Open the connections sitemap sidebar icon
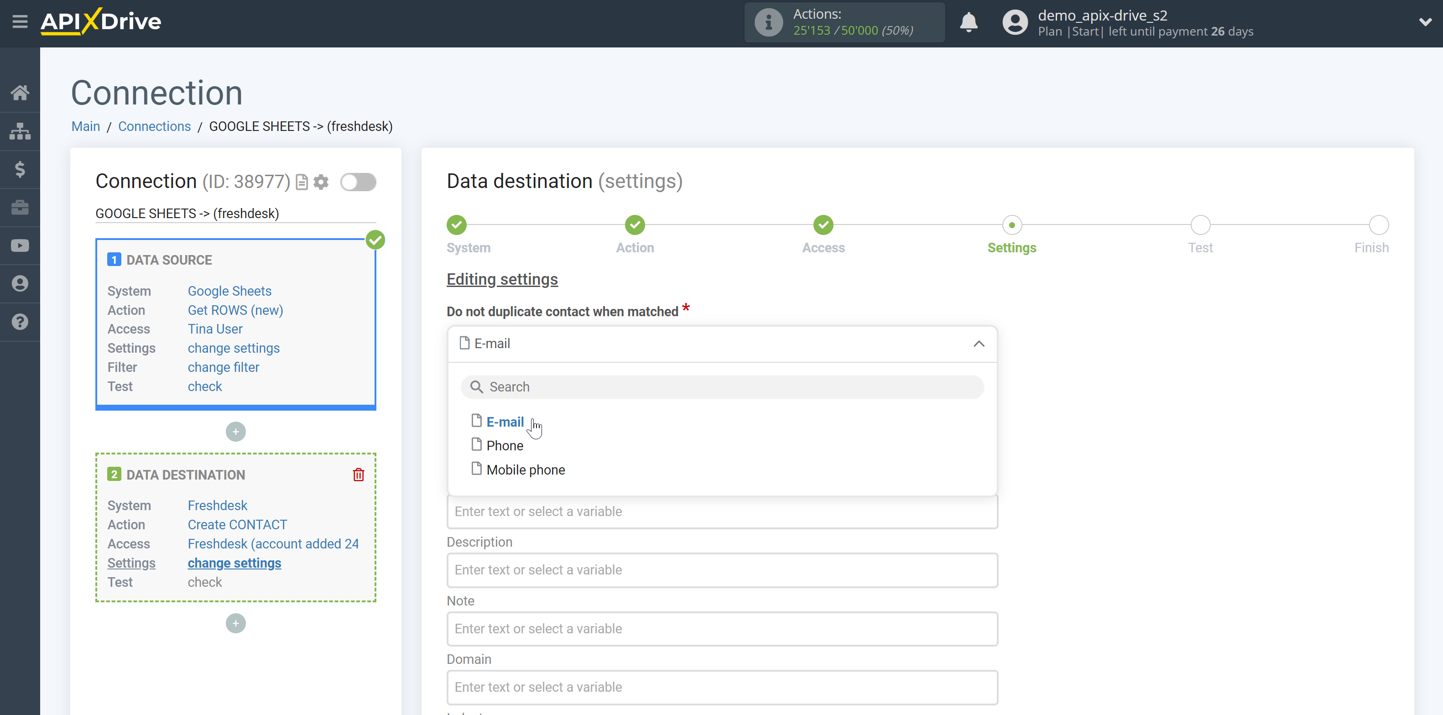1443x715 pixels. tap(20, 131)
